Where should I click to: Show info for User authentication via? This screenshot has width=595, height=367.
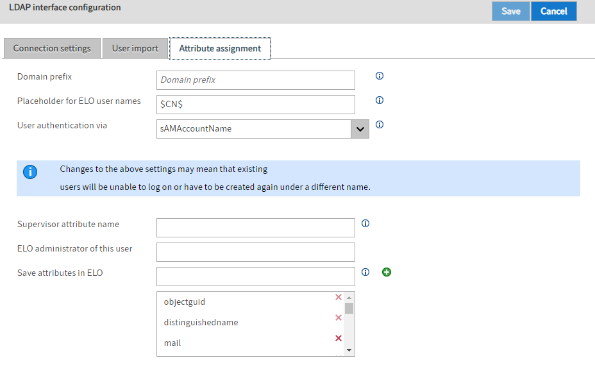[x=379, y=124]
